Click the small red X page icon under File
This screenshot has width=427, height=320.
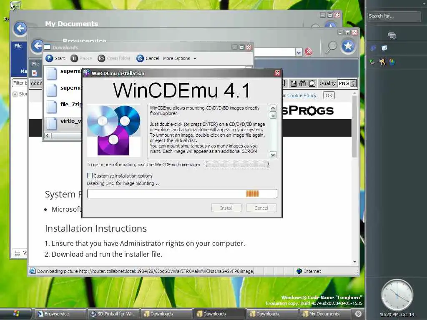34,73
